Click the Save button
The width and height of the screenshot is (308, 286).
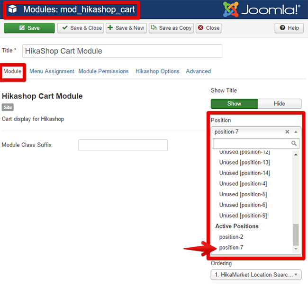(x=29, y=28)
